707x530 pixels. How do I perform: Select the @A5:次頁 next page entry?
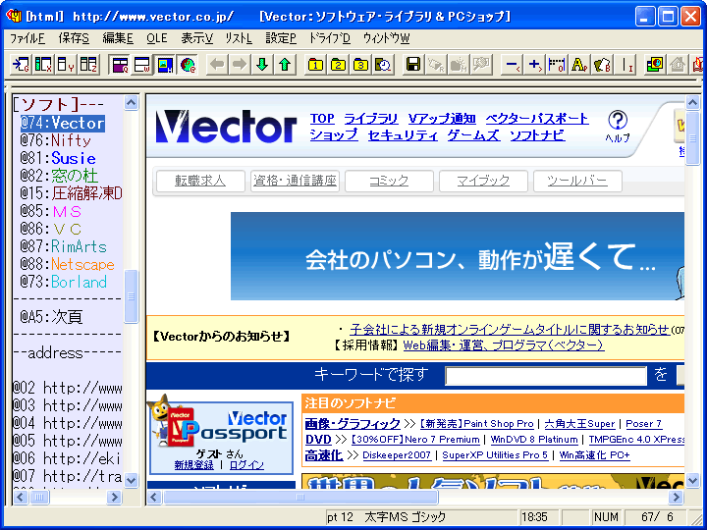coord(51,317)
